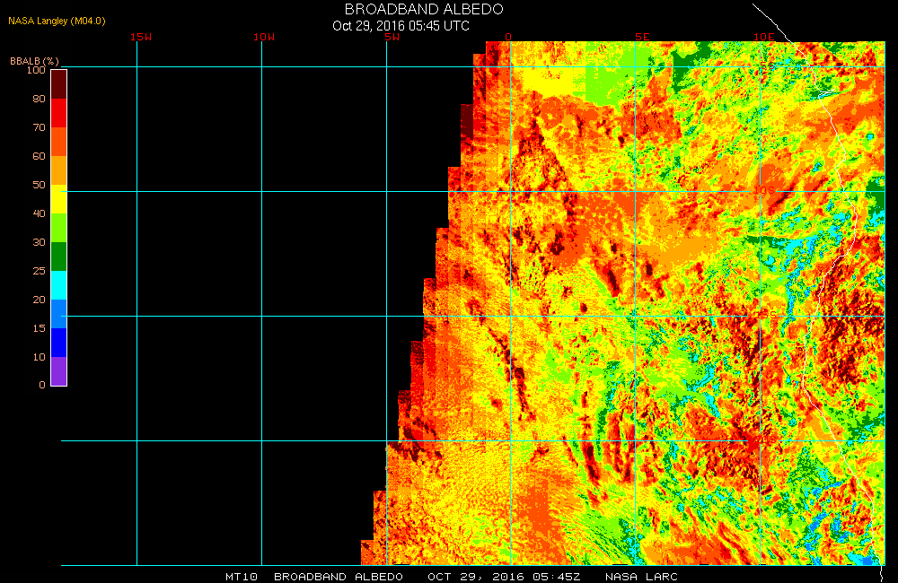Image resolution: width=898 pixels, height=583 pixels.
Task: Click the 100 value on legend scale
Action: click(x=36, y=70)
